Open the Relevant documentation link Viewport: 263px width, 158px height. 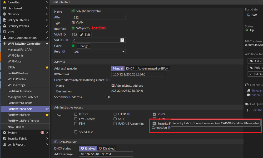coord(257,91)
